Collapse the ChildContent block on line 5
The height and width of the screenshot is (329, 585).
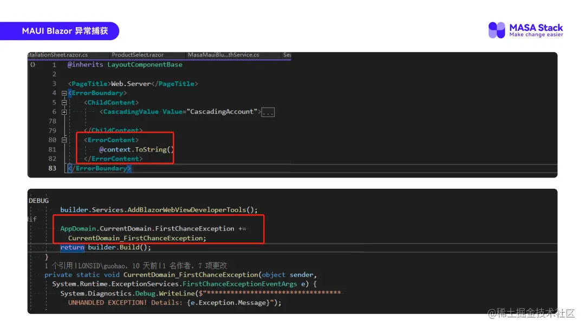(64, 102)
